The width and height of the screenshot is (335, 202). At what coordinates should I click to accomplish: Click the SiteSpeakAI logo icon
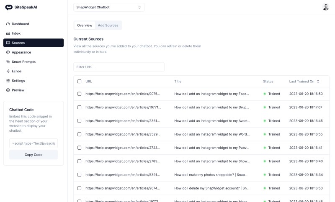9,8
